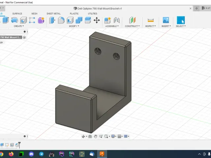Open the CONSTRUCT dropdown menu

point(132,26)
